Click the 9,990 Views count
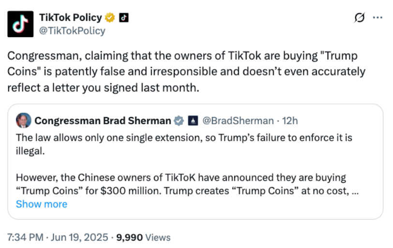393x248 pixels. tap(143, 237)
